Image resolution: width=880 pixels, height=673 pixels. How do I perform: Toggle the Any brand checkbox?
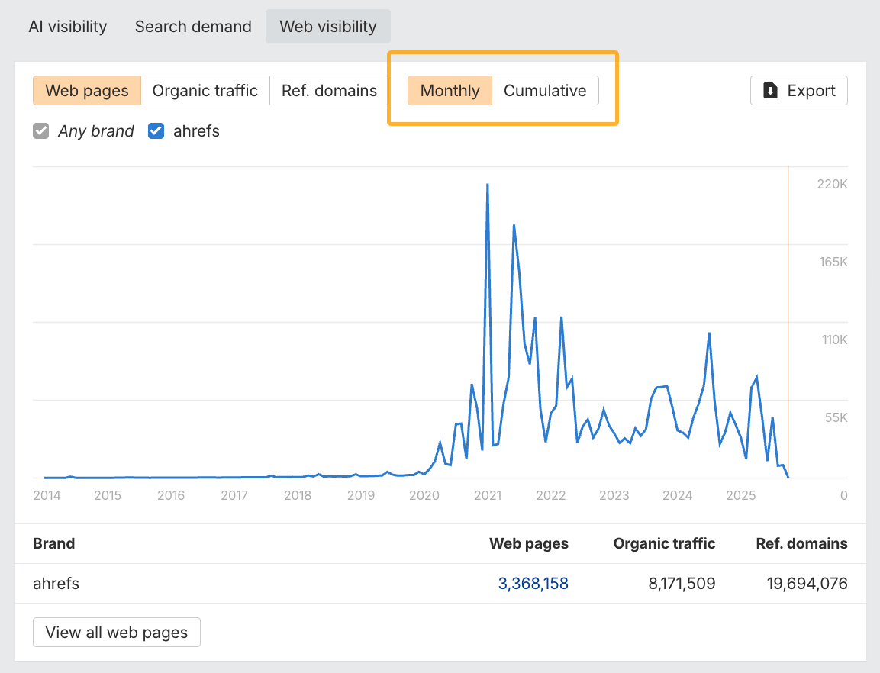click(41, 130)
